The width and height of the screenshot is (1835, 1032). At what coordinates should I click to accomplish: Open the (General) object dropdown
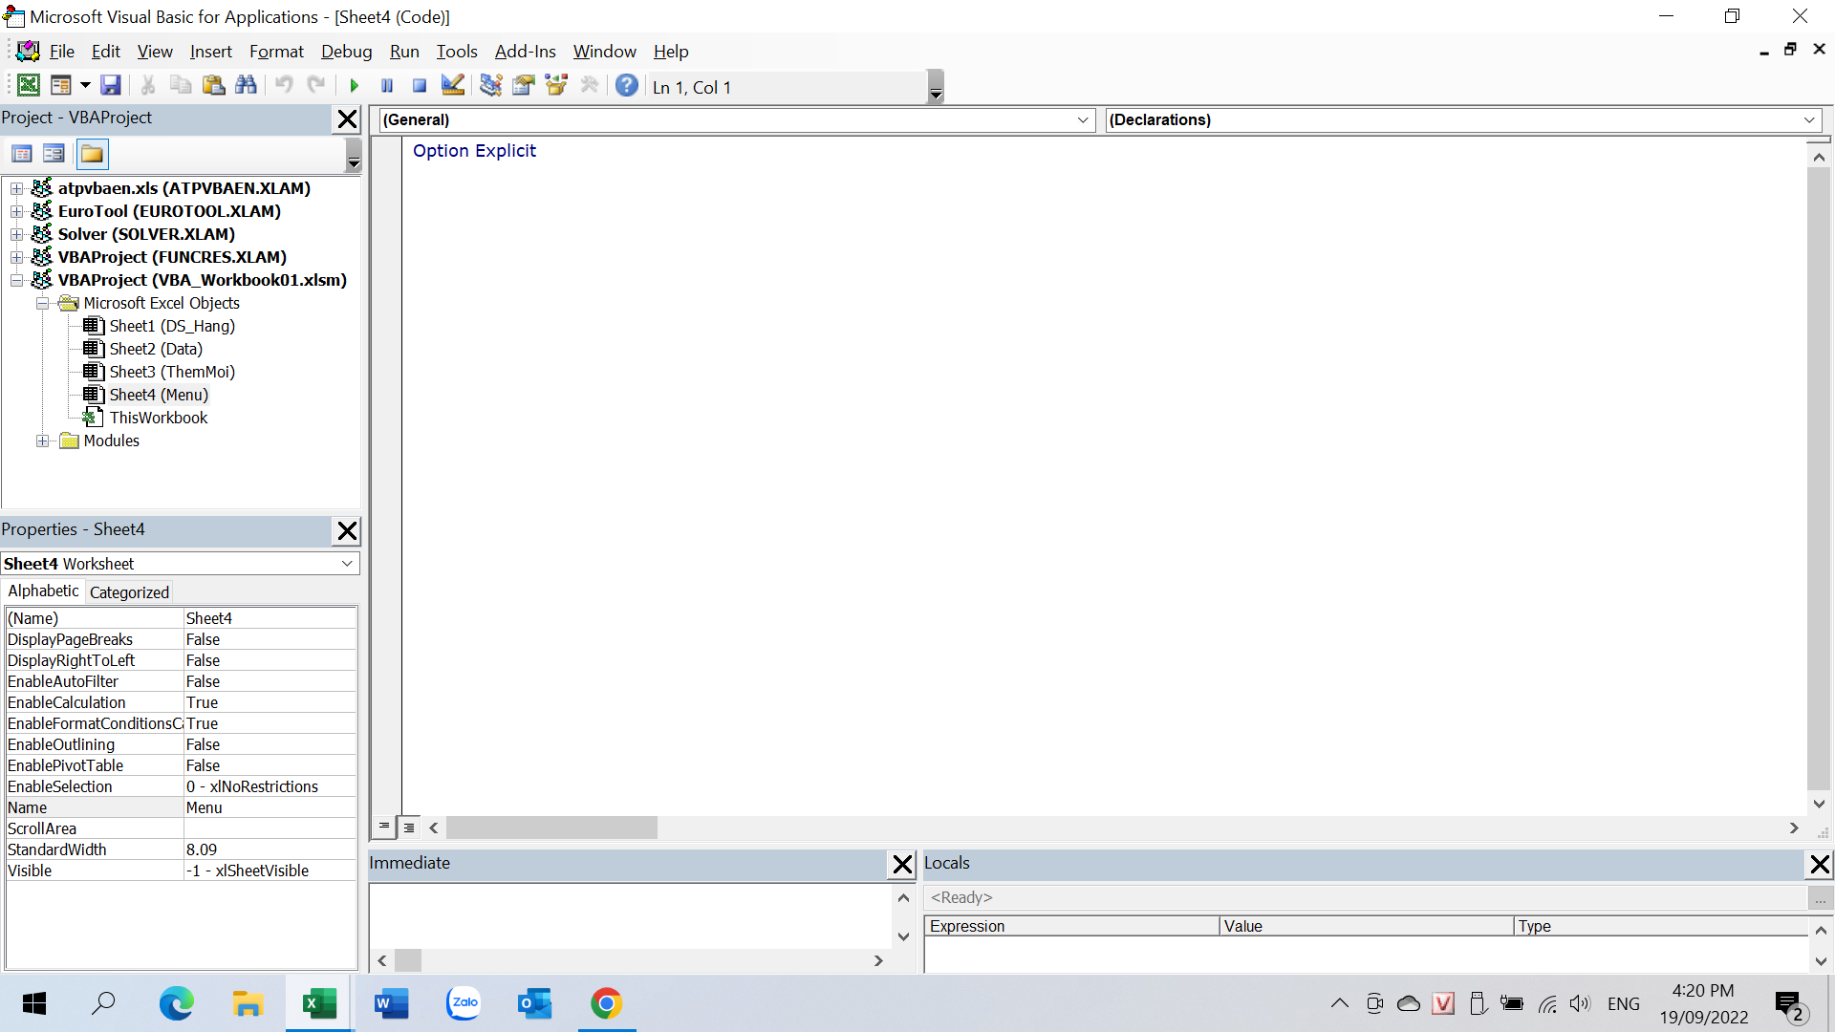(1083, 119)
